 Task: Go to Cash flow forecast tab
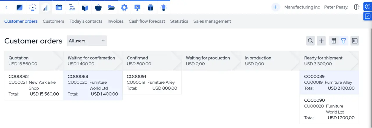coord(147,21)
